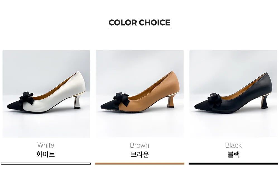Click the black bow on brown shoe

click(x=122, y=99)
